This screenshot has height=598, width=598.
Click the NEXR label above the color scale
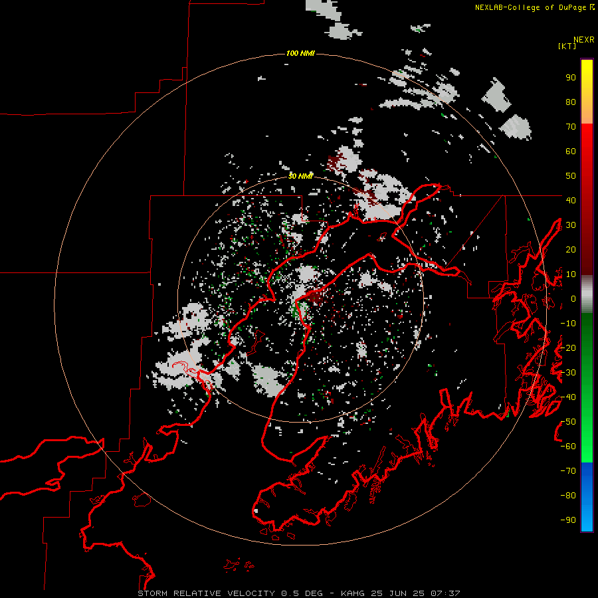[x=584, y=40]
